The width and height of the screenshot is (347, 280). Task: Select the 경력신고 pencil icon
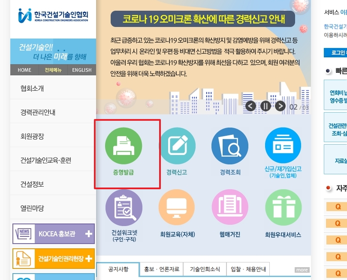[x=177, y=146]
